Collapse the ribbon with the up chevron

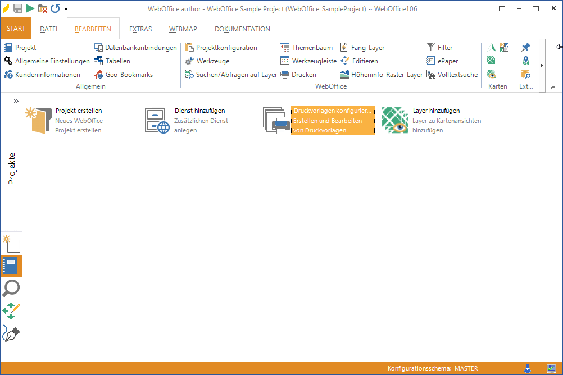click(x=553, y=87)
